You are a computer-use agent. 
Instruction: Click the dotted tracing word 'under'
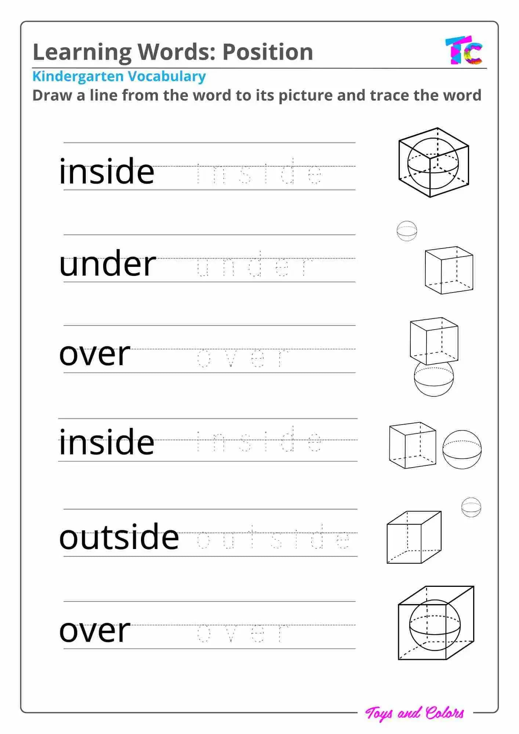[x=255, y=264]
